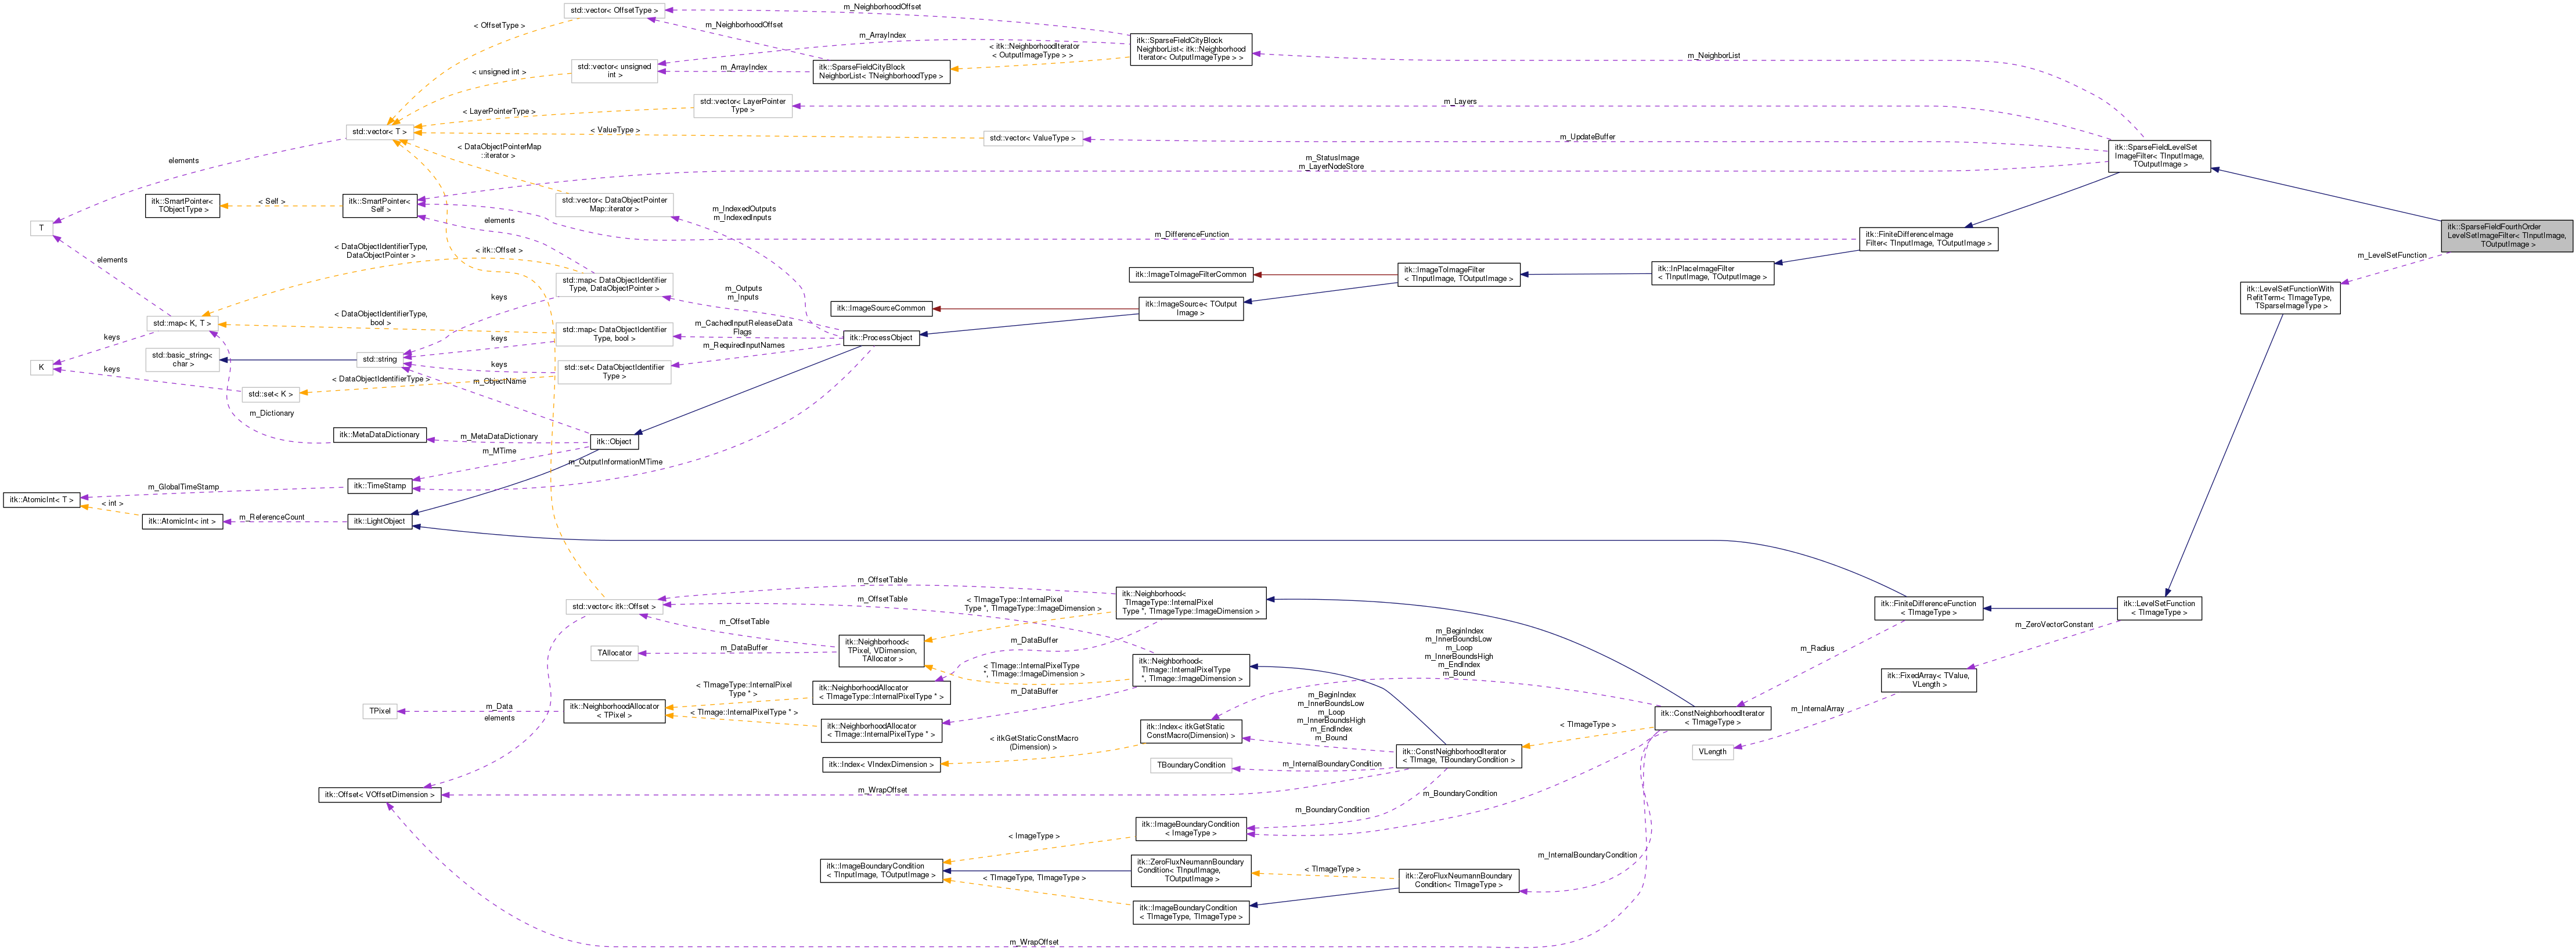Select the single-letter T node
Screen dimensions: 2576x951
click(41, 228)
